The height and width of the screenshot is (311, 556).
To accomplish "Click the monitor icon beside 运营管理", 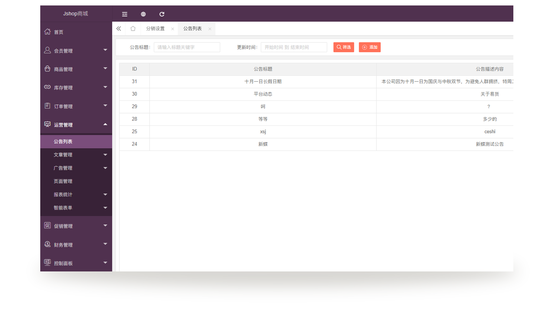I will point(47,124).
